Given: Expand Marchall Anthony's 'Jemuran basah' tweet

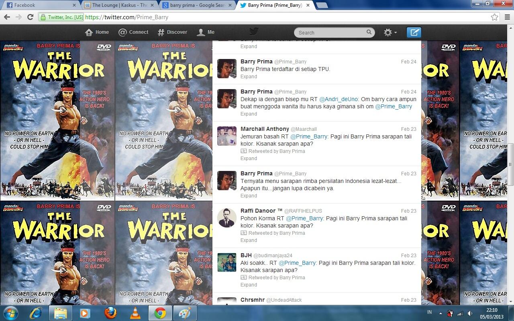Looking at the screenshot, I should click(249, 158).
